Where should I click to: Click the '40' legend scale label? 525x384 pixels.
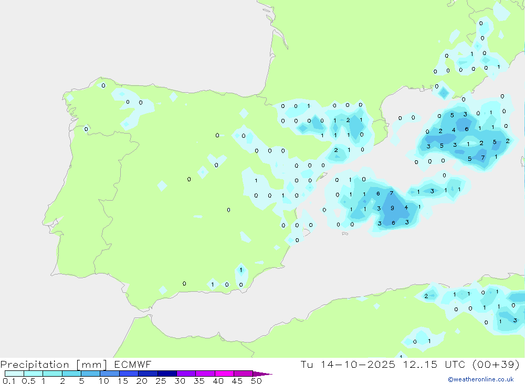click(218, 381)
